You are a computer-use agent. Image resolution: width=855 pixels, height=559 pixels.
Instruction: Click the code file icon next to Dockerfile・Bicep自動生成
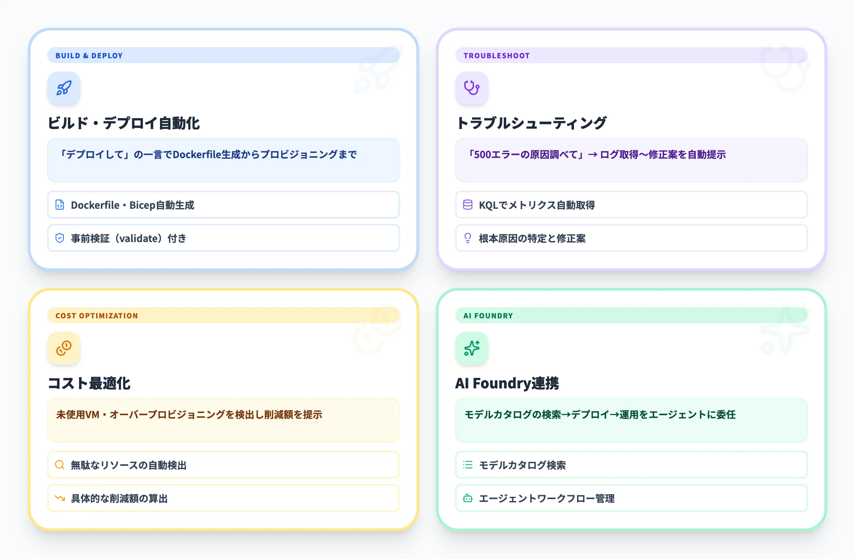point(60,205)
